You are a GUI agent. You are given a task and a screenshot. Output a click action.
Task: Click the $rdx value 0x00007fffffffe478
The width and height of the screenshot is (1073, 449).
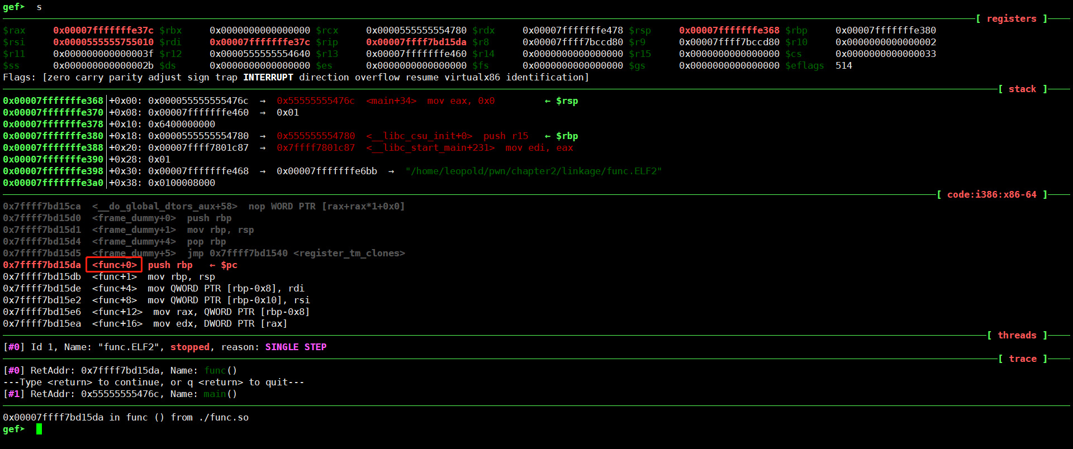click(x=573, y=30)
